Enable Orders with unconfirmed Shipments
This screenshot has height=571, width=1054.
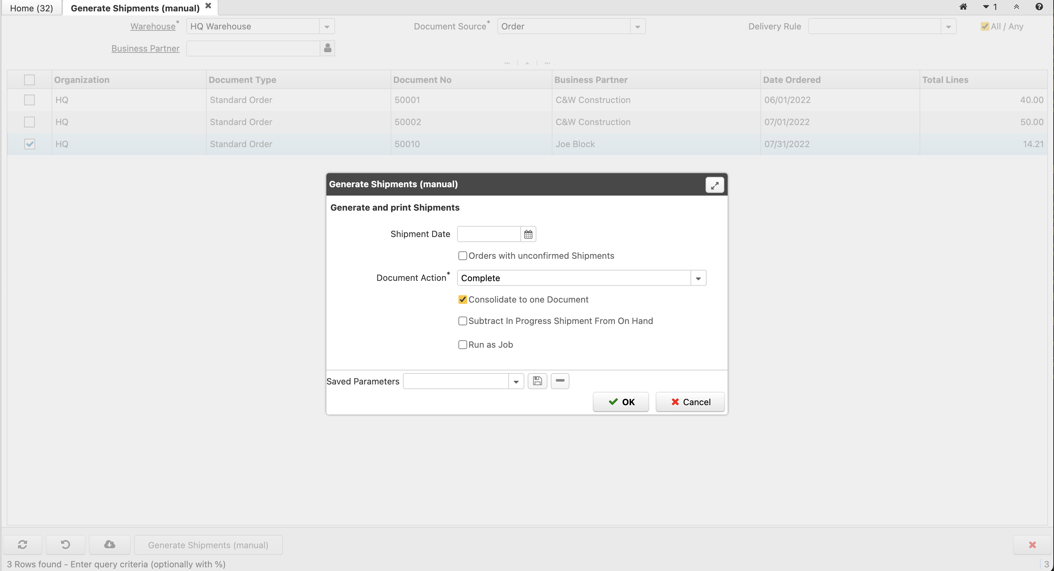(462, 256)
